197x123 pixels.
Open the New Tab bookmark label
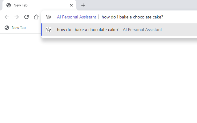18,28
